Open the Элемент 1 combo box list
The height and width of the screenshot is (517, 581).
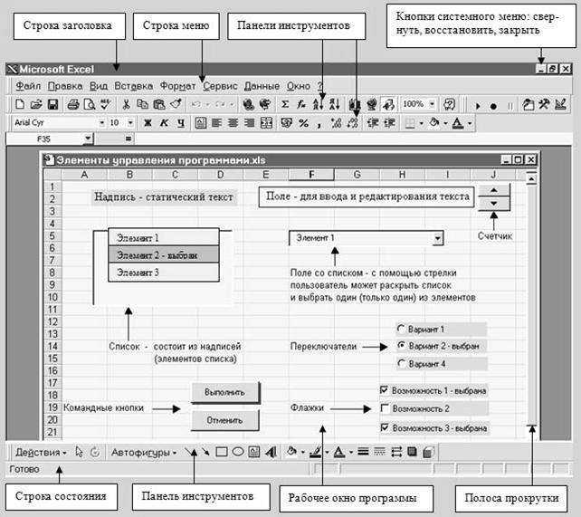(437, 237)
